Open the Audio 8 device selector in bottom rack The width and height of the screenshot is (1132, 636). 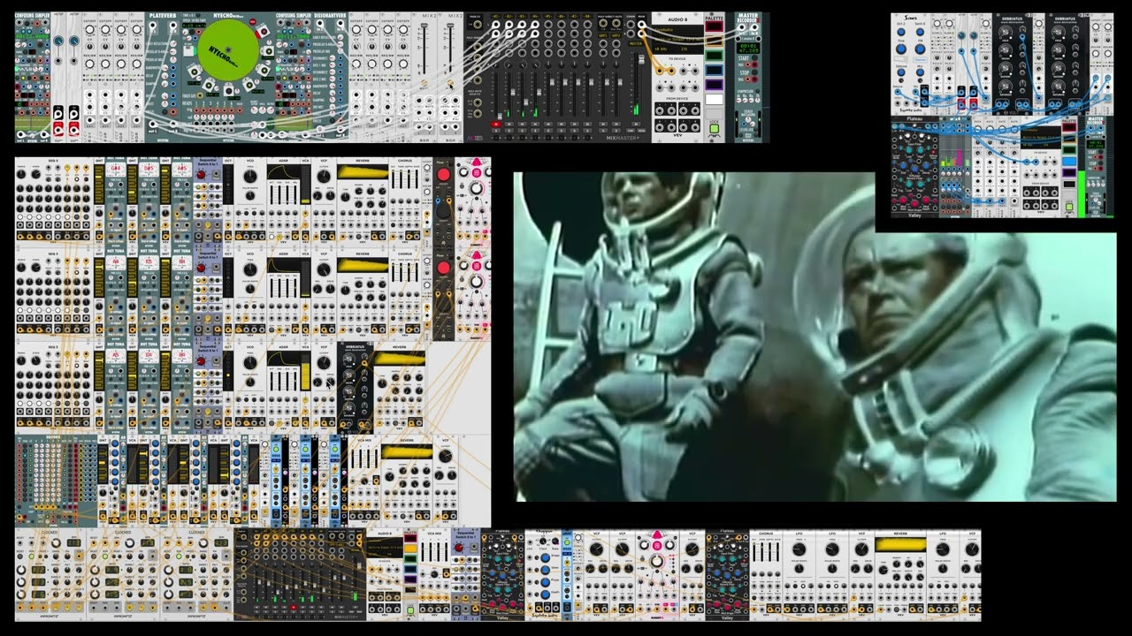pos(385,548)
